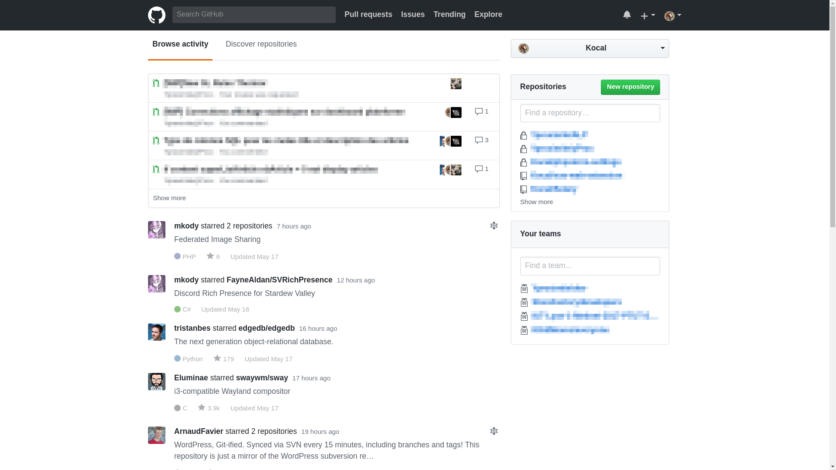Open the Trending page
836x470 pixels.
pos(449,14)
